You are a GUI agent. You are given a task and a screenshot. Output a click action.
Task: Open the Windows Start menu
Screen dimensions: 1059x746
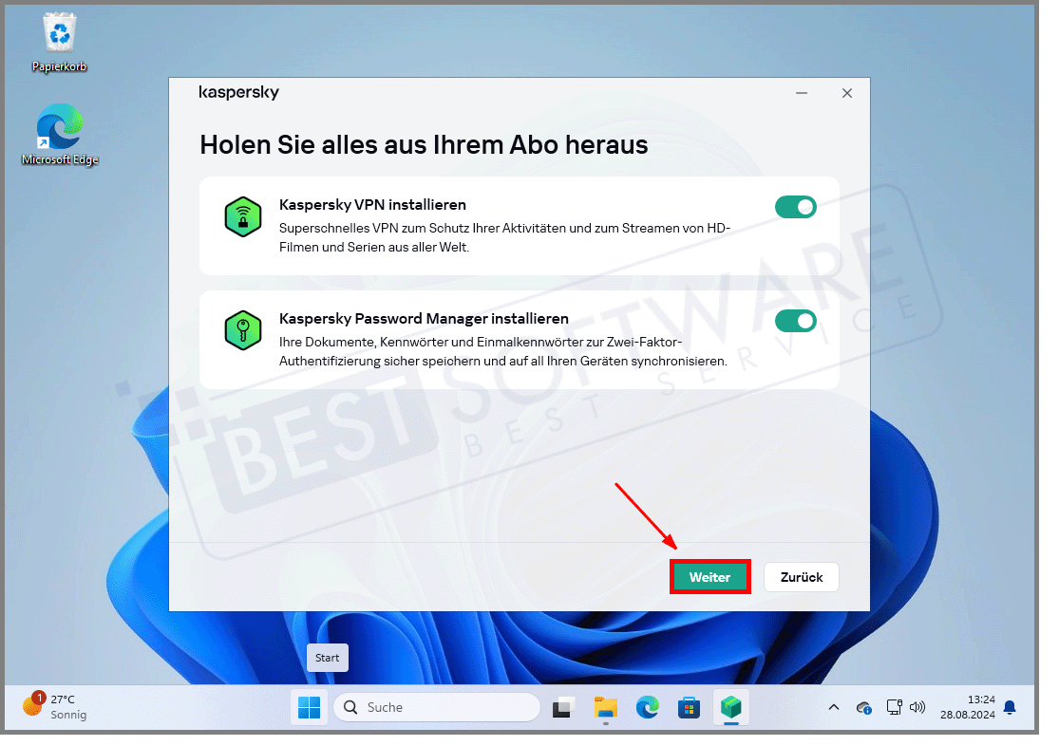[x=309, y=707]
